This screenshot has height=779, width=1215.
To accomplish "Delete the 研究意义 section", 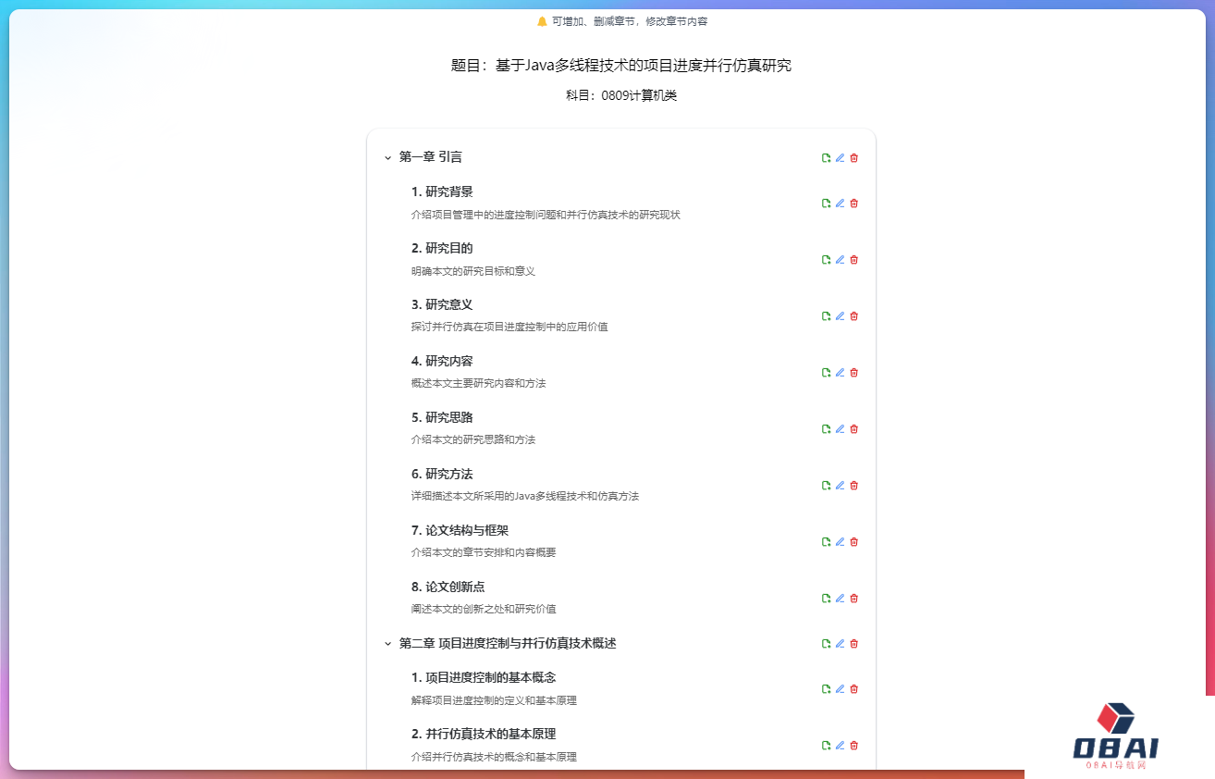I will point(854,316).
